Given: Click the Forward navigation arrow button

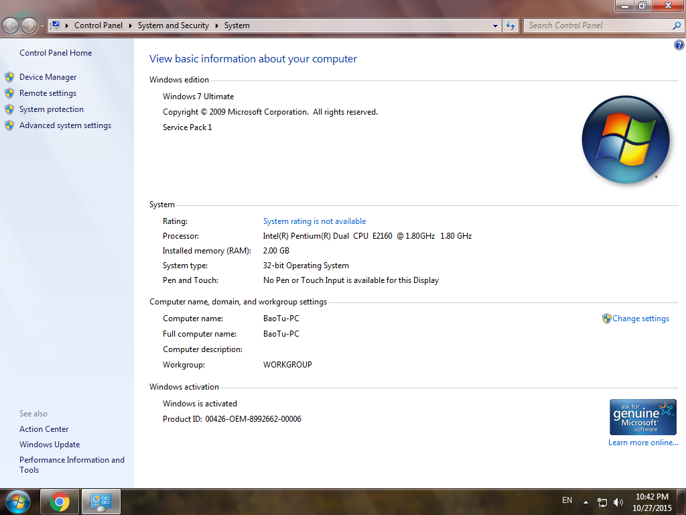Looking at the screenshot, I should [29, 26].
